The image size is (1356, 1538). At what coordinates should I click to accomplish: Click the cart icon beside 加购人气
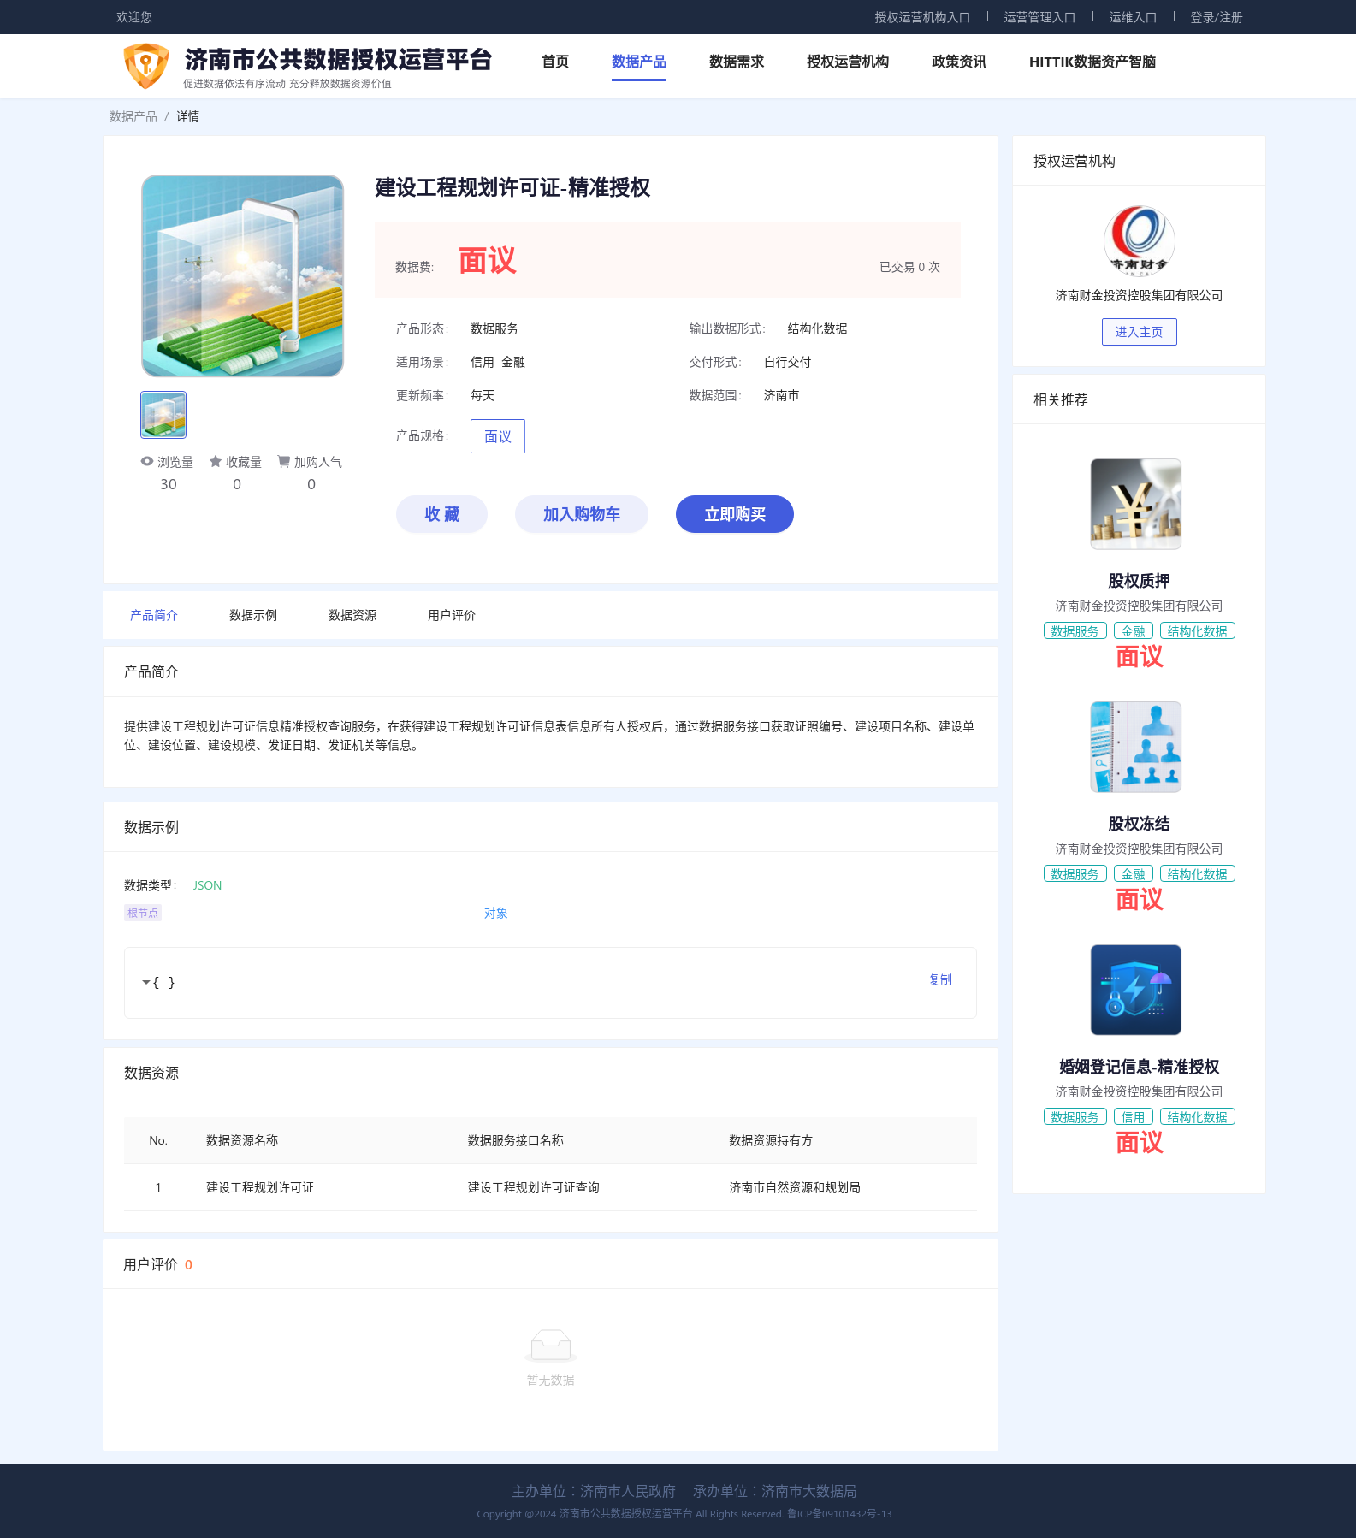(x=283, y=461)
